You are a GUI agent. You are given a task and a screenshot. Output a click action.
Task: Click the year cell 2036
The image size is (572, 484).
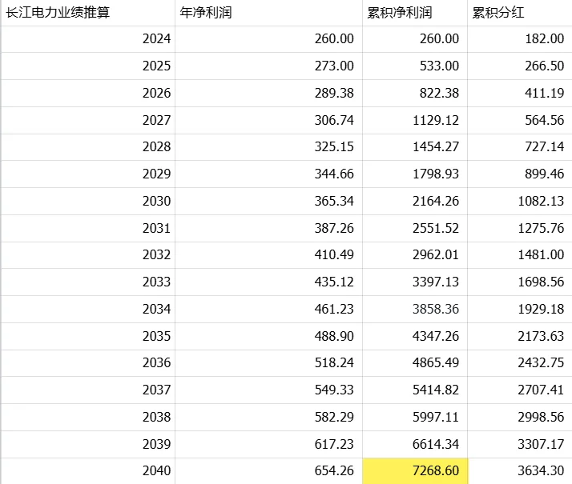pos(88,363)
